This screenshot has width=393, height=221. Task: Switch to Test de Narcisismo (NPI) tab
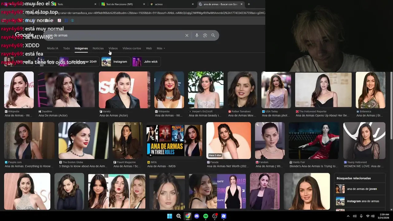coord(123,4)
